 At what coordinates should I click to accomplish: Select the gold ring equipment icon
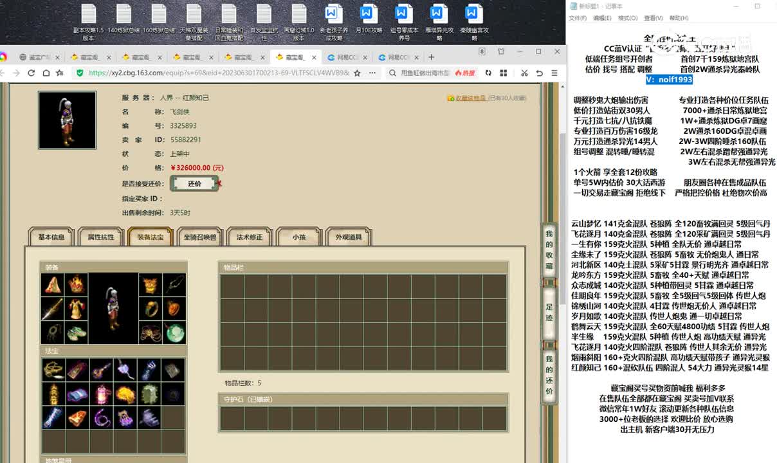(x=151, y=309)
